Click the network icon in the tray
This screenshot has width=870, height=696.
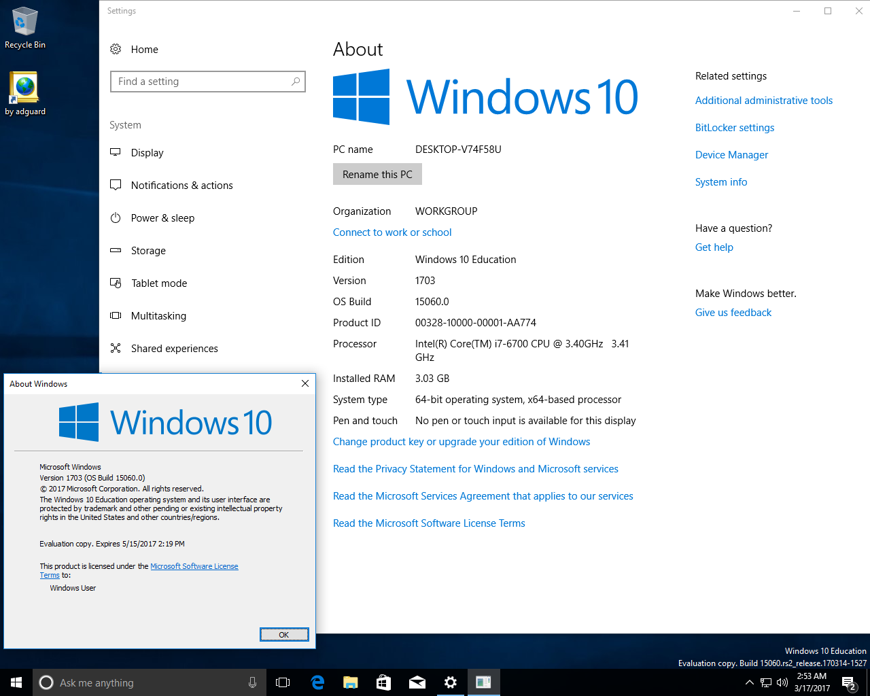coord(766,682)
